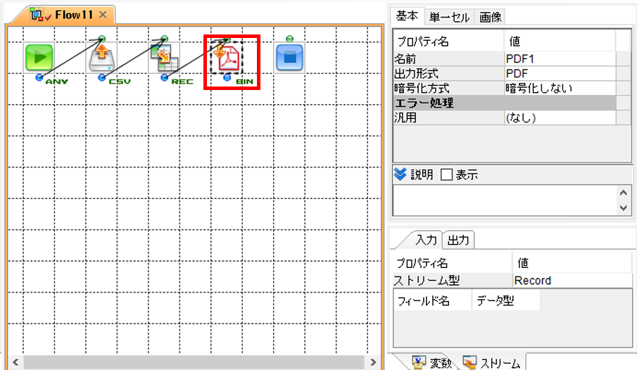Click the upper プロパティ名 column header
The width and height of the screenshot is (637, 370).
point(448,41)
